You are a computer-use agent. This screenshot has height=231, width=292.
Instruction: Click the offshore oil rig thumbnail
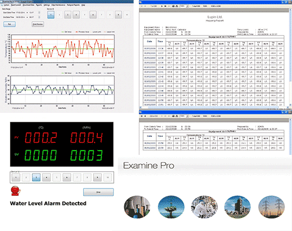pos(171,207)
